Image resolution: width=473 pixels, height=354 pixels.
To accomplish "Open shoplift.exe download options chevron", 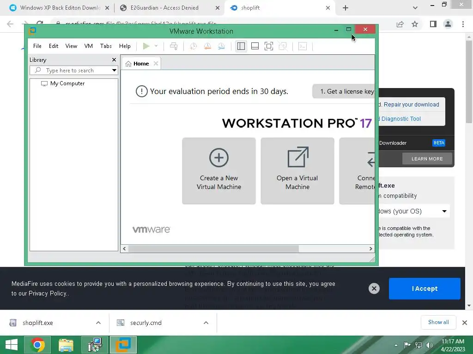I will [x=98, y=323].
